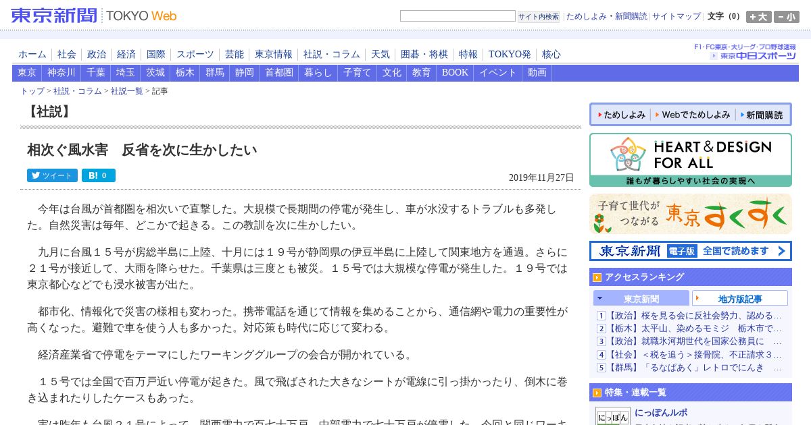Click the 社説一覧 breadcrumb link
The height and width of the screenshot is (425, 811).
tap(127, 91)
